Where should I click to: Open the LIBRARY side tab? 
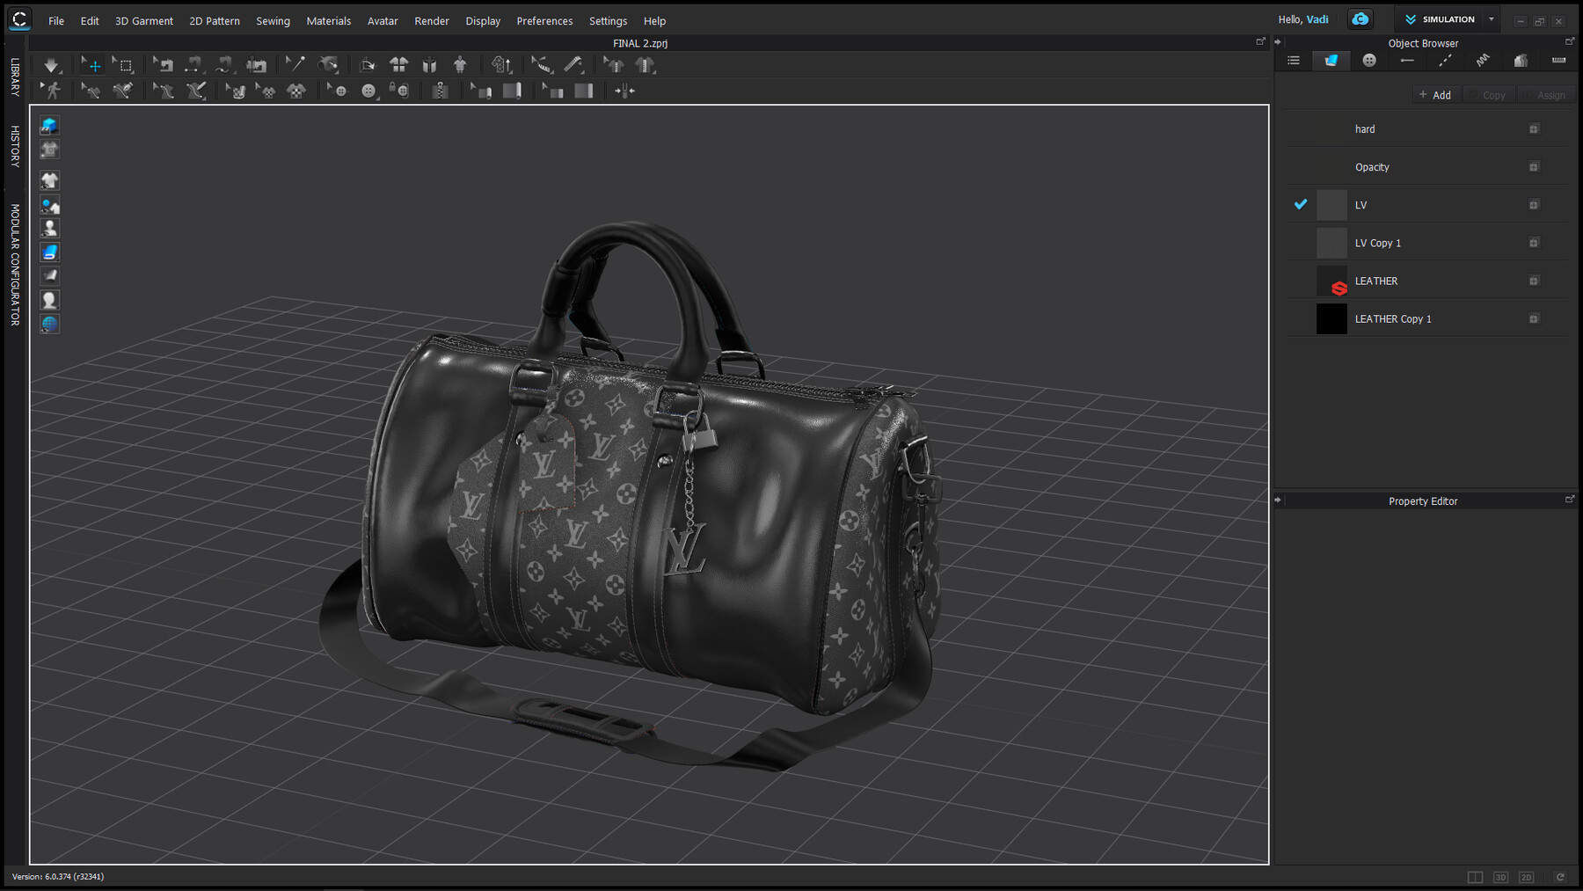tap(15, 77)
